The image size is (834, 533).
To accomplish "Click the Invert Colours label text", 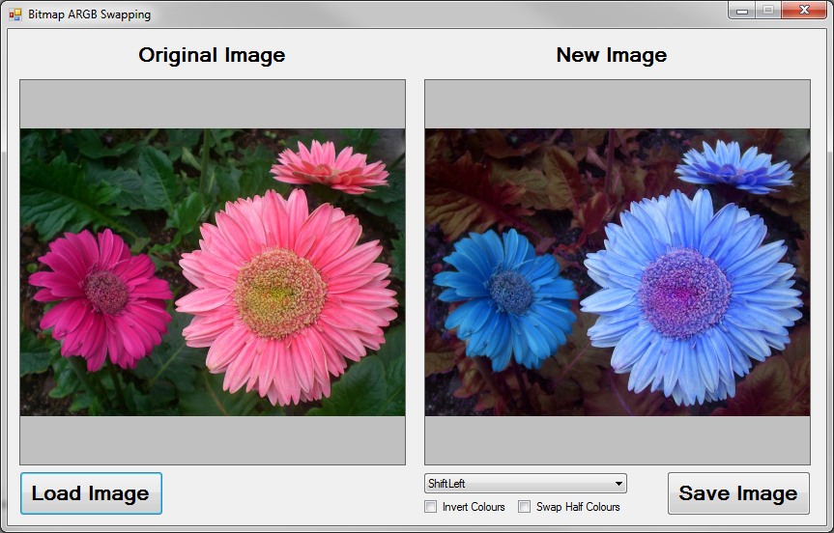I will click(x=474, y=507).
